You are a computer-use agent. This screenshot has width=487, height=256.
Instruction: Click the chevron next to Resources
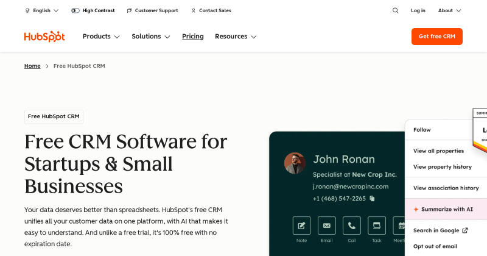coord(254,37)
